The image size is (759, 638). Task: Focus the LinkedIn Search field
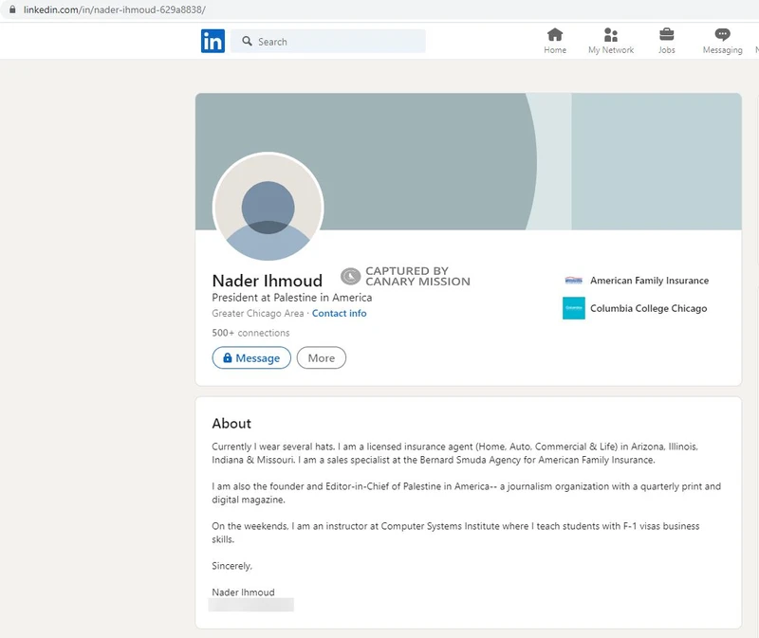327,41
